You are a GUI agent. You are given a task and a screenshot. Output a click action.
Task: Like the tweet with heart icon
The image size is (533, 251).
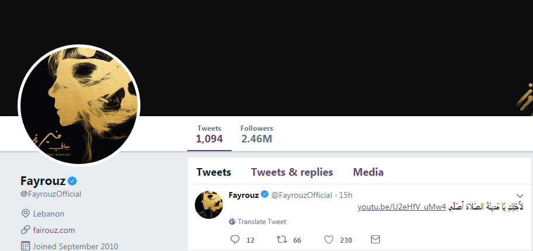pos(329,239)
